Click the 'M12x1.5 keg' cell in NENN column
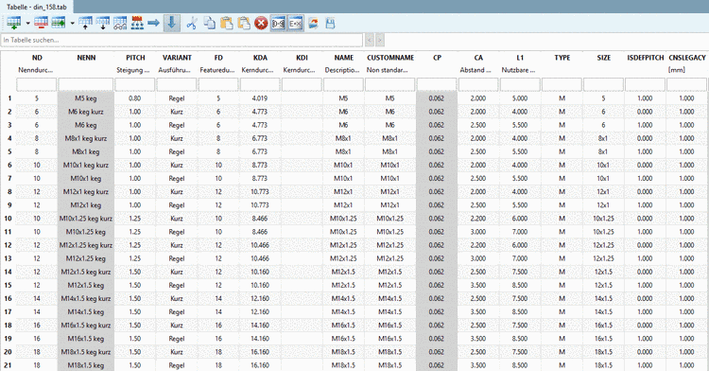The height and width of the screenshot is (371, 709). (x=86, y=285)
